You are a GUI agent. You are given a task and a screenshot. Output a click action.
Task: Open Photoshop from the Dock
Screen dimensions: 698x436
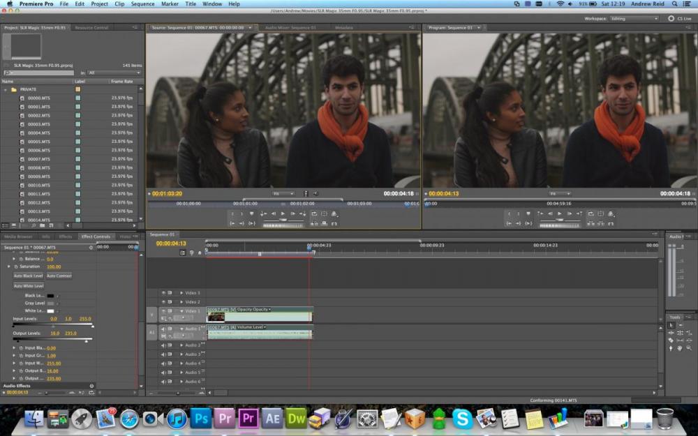point(201,418)
